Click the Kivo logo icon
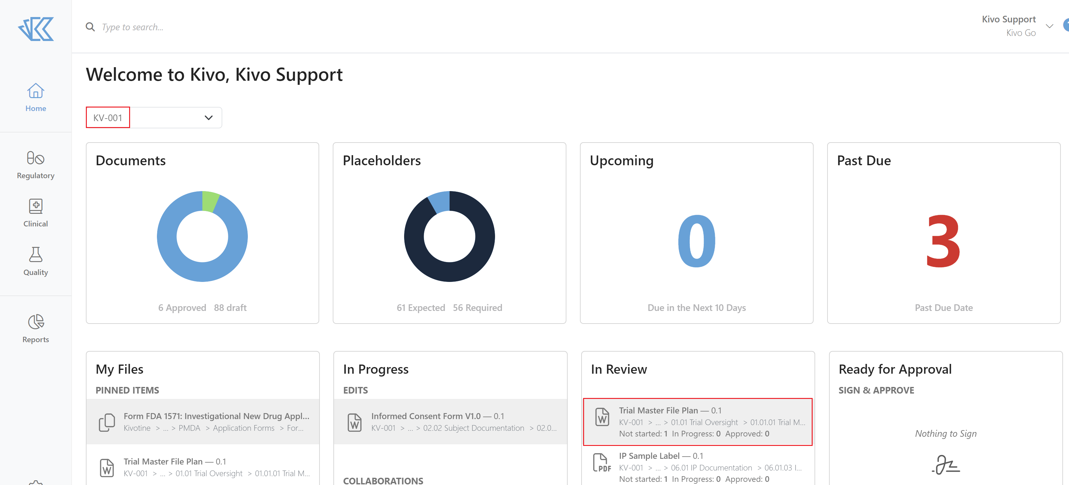This screenshot has height=485, width=1069. coord(36,29)
